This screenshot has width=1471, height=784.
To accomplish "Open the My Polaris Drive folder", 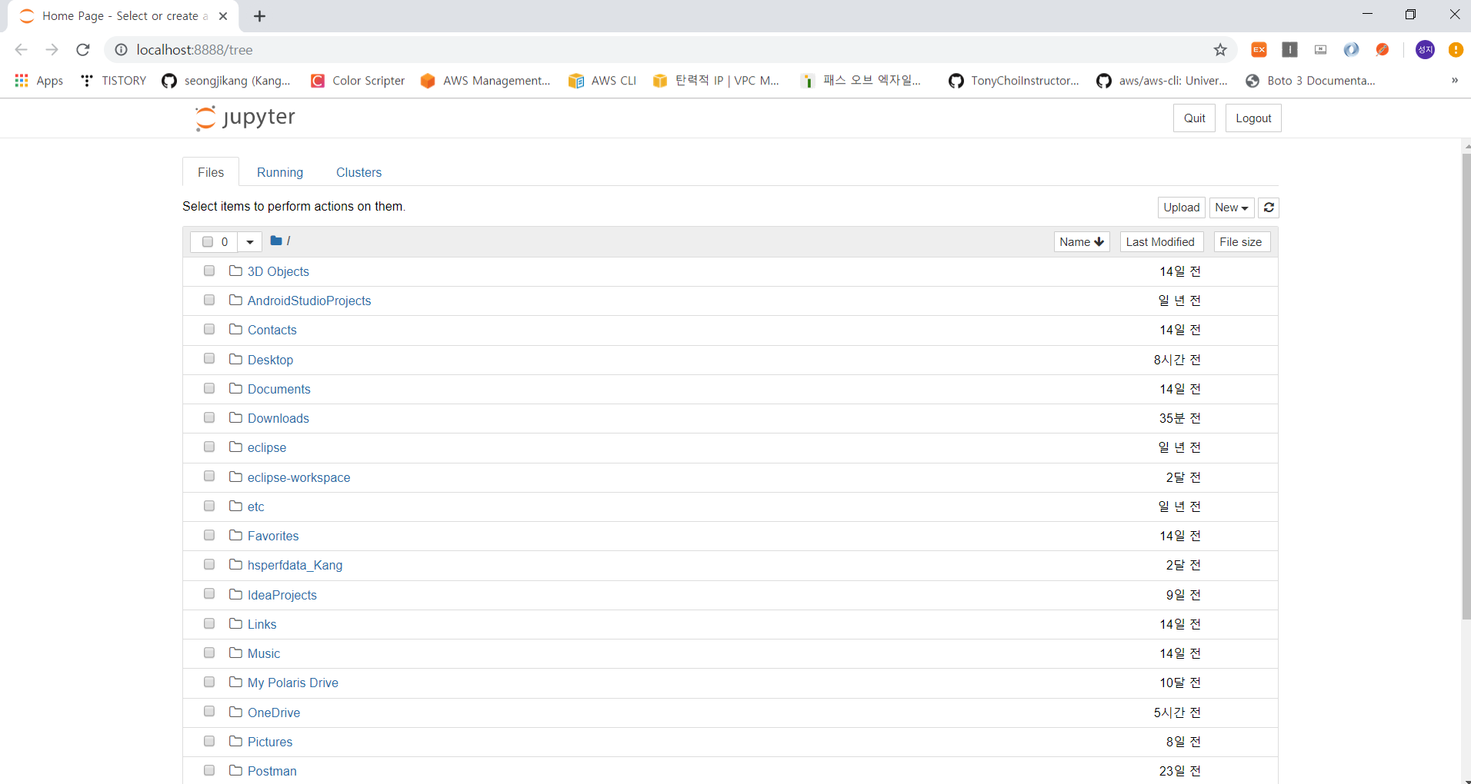I will point(293,683).
